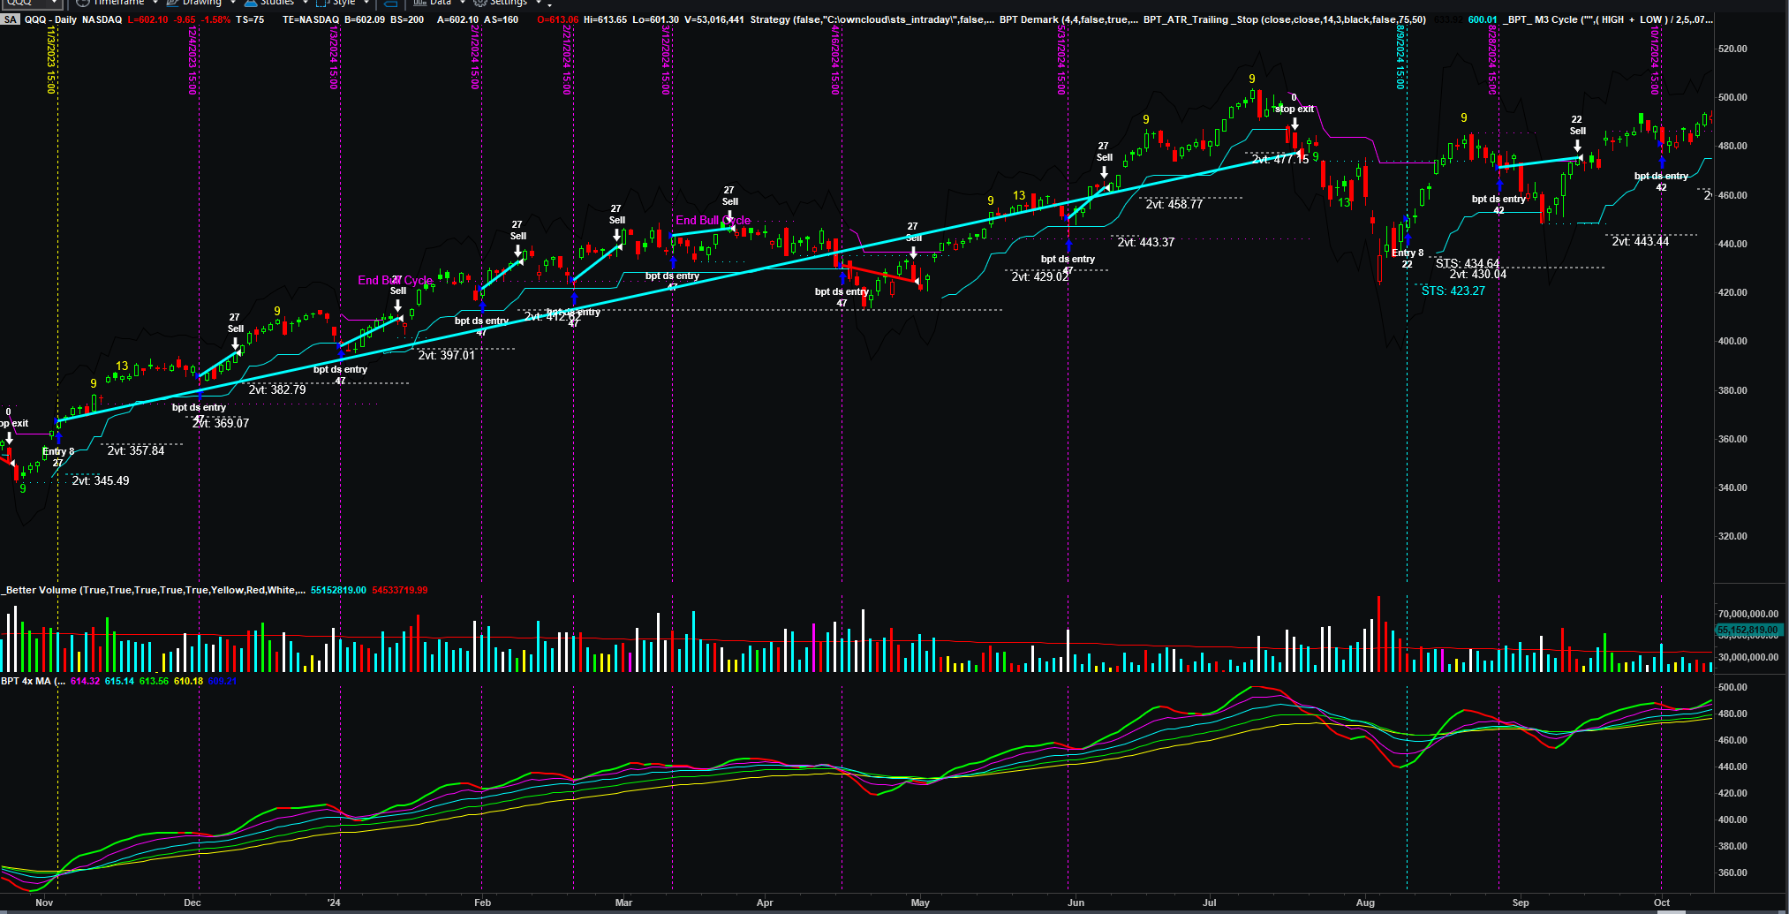Image resolution: width=1789 pixels, height=914 pixels.
Task: Click the 'stop exit' marker near July peak
Action: [1295, 110]
